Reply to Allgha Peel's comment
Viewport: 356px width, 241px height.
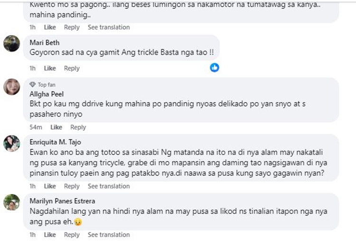pos(78,127)
